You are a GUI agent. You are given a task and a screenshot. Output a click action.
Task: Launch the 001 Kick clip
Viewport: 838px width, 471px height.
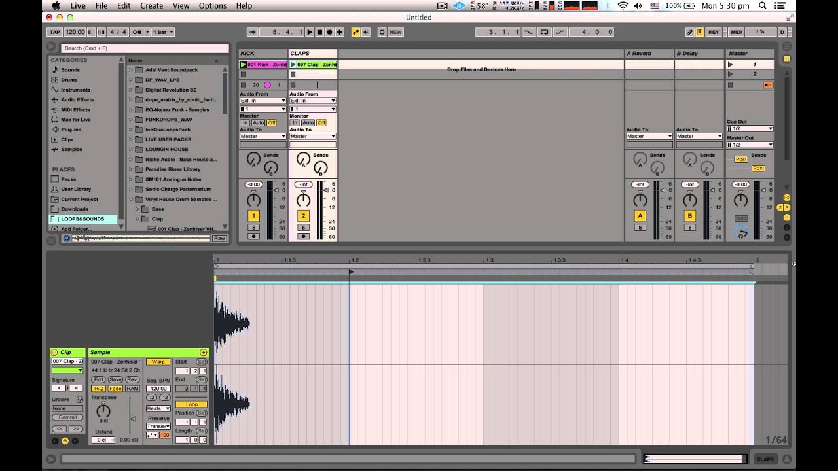tap(243, 65)
